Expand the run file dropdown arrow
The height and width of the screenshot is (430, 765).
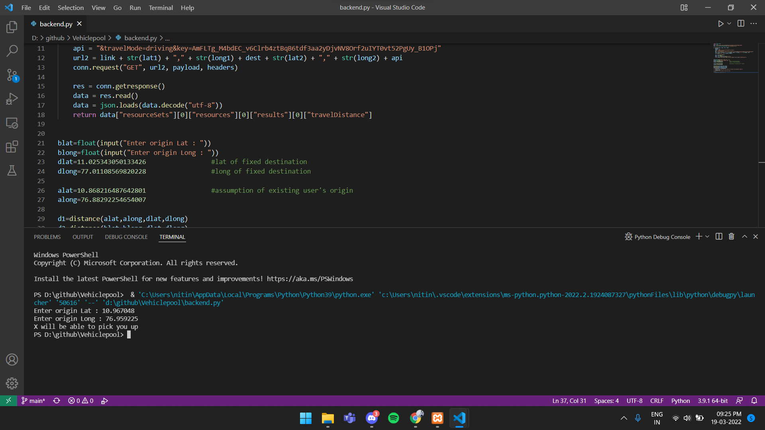pos(729,23)
